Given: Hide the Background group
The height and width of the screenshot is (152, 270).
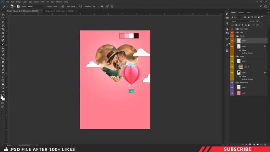Looking at the screenshot, I should (232, 83).
